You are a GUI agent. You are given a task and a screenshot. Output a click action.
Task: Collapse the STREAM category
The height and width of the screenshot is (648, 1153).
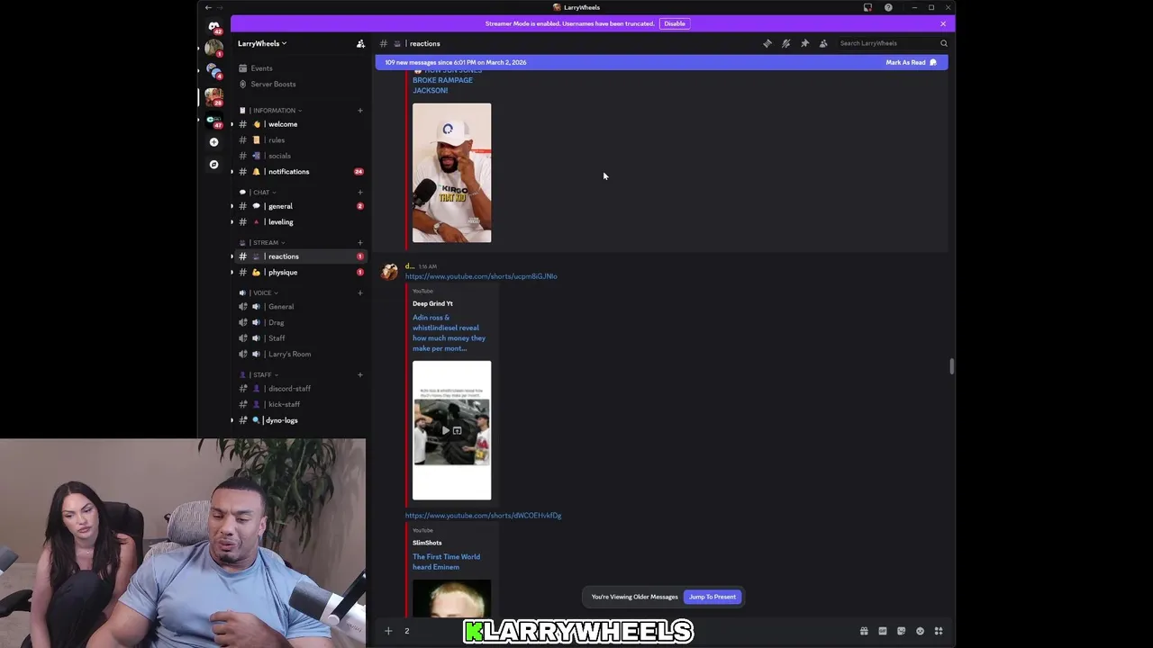coord(262,242)
